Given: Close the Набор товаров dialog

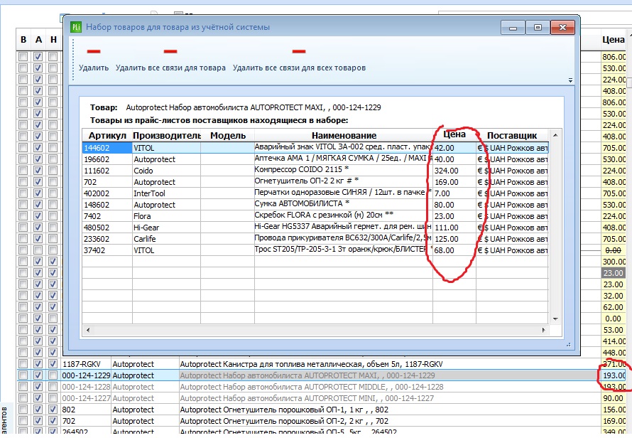Looking at the screenshot, I should [x=562, y=28].
